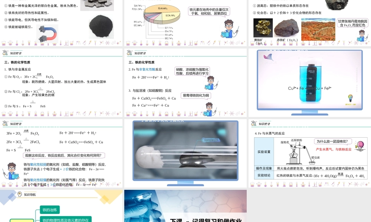The height and width of the screenshot is (222, 371).
Task: Click the text 化合态：以+2价和+3价化合物的形态存在
Action: tap(287, 13)
